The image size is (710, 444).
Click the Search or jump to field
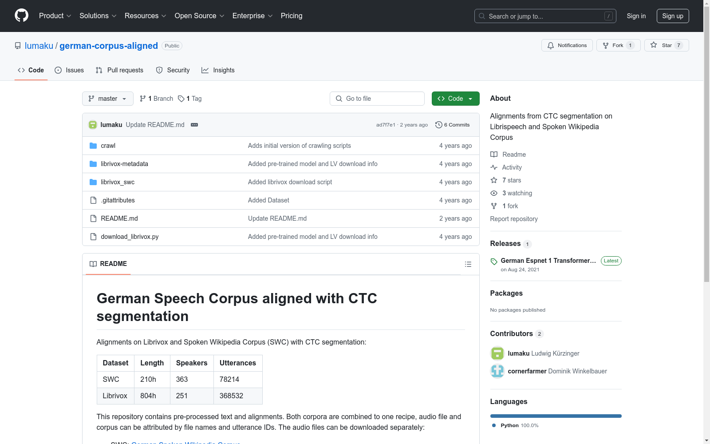tap(545, 16)
